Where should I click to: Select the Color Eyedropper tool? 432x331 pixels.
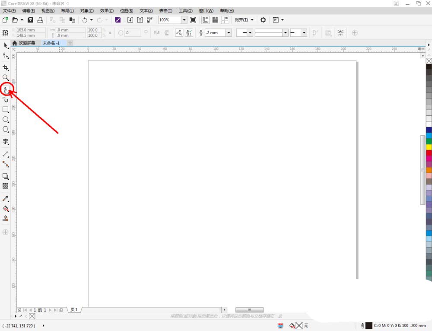point(6,198)
